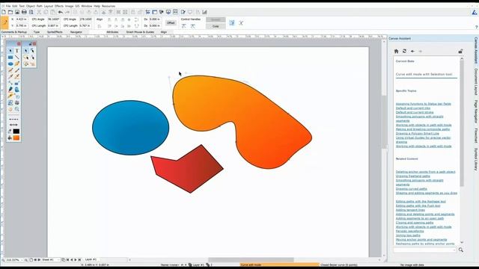This screenshot has width=479, height=269.
Task: Click the Print Preview toolbar icon
Action: pos(31,12)
